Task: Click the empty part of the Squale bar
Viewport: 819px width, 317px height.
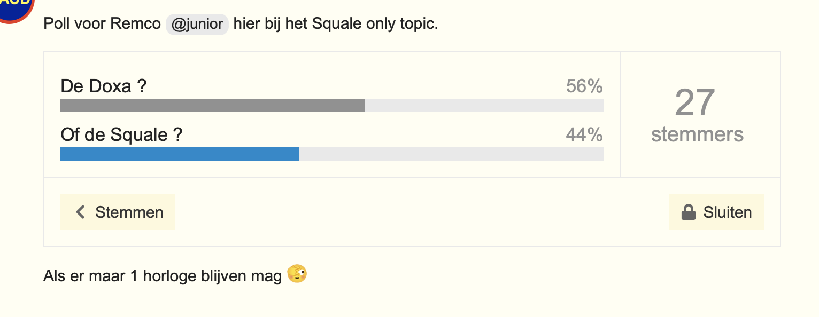Action: [451, 154]
